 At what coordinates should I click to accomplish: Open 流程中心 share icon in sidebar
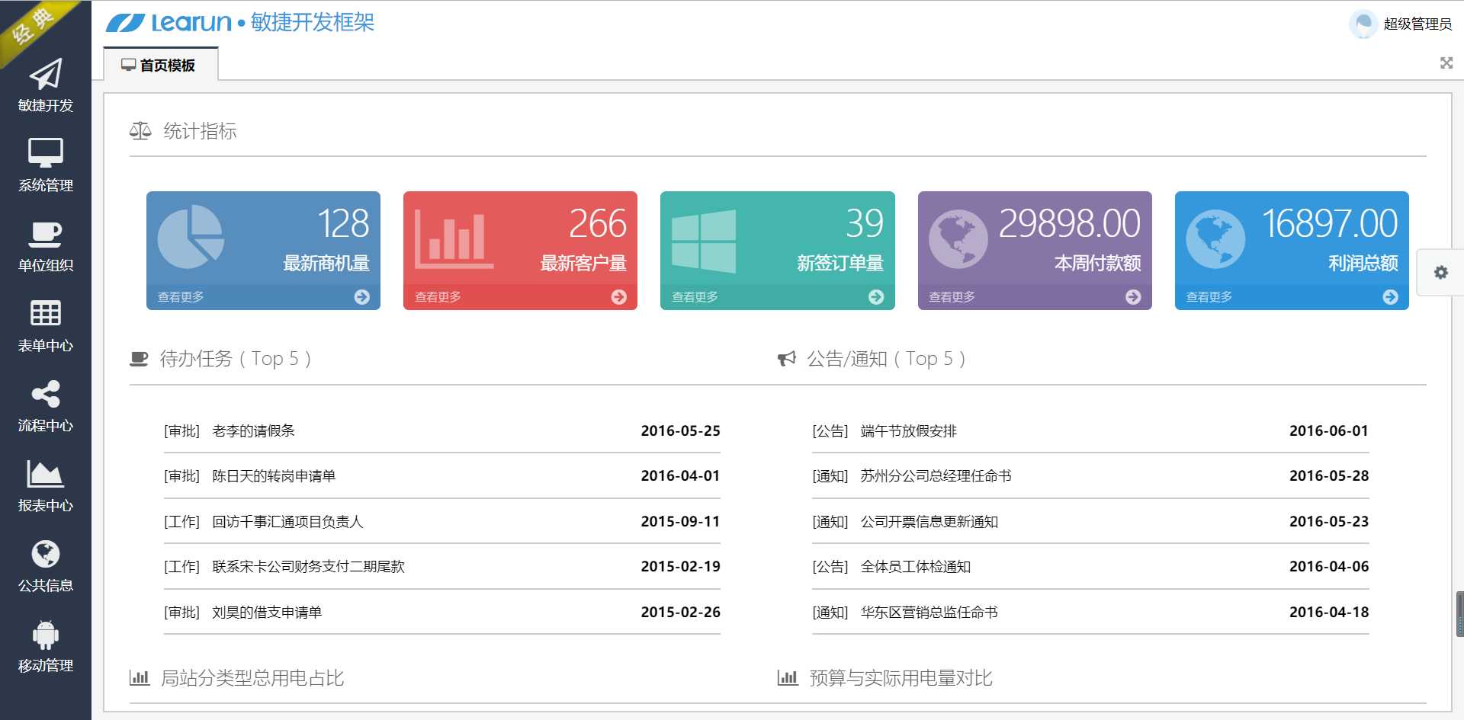45,394
